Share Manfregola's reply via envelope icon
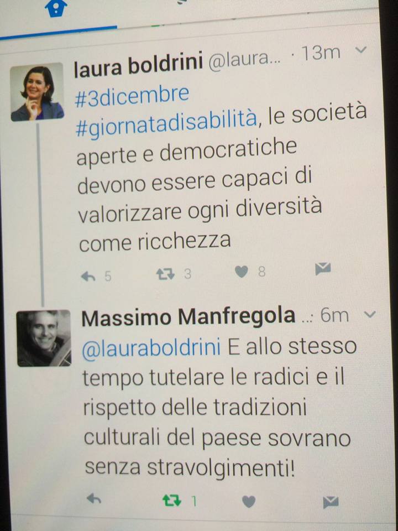398x531 pixels. click(x=331, y=502)
